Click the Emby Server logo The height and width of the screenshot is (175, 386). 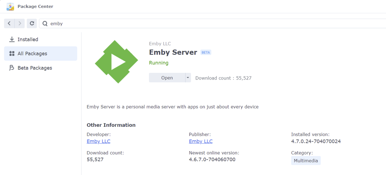(x=116, y=62)
